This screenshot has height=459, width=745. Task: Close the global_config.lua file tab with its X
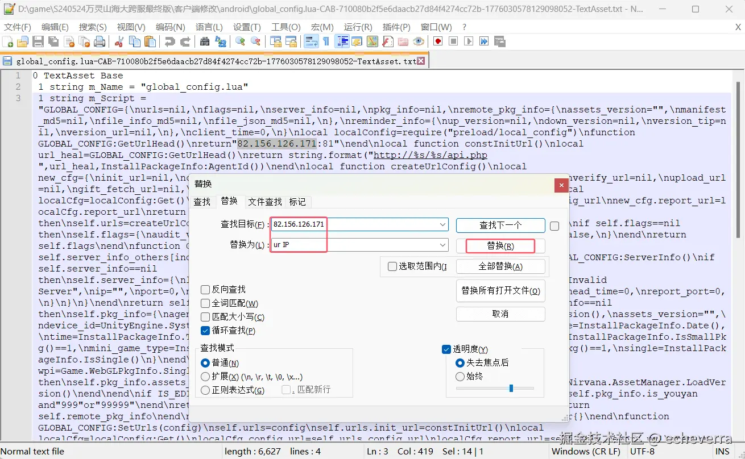click(421, 61)
